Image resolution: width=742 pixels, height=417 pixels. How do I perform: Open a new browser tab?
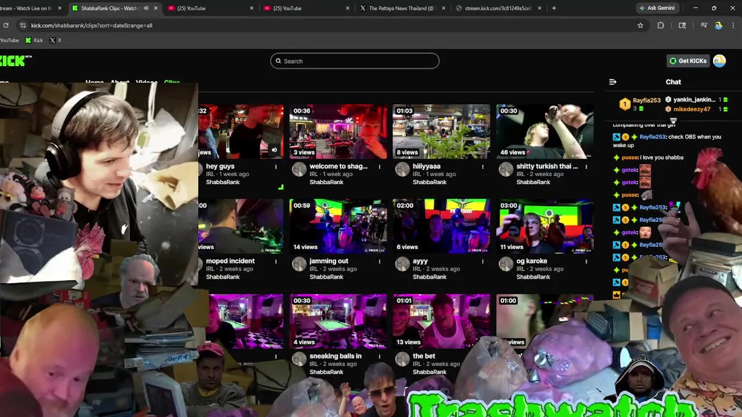point(554,8)
